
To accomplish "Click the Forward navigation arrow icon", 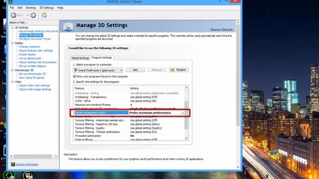I will point(33,15).
